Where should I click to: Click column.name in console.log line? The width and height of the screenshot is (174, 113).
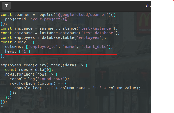click(73, 88)
